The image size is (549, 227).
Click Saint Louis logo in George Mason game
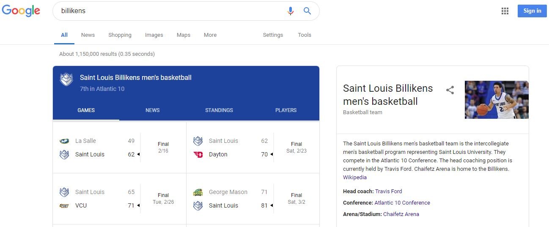[x=198, y=205]
